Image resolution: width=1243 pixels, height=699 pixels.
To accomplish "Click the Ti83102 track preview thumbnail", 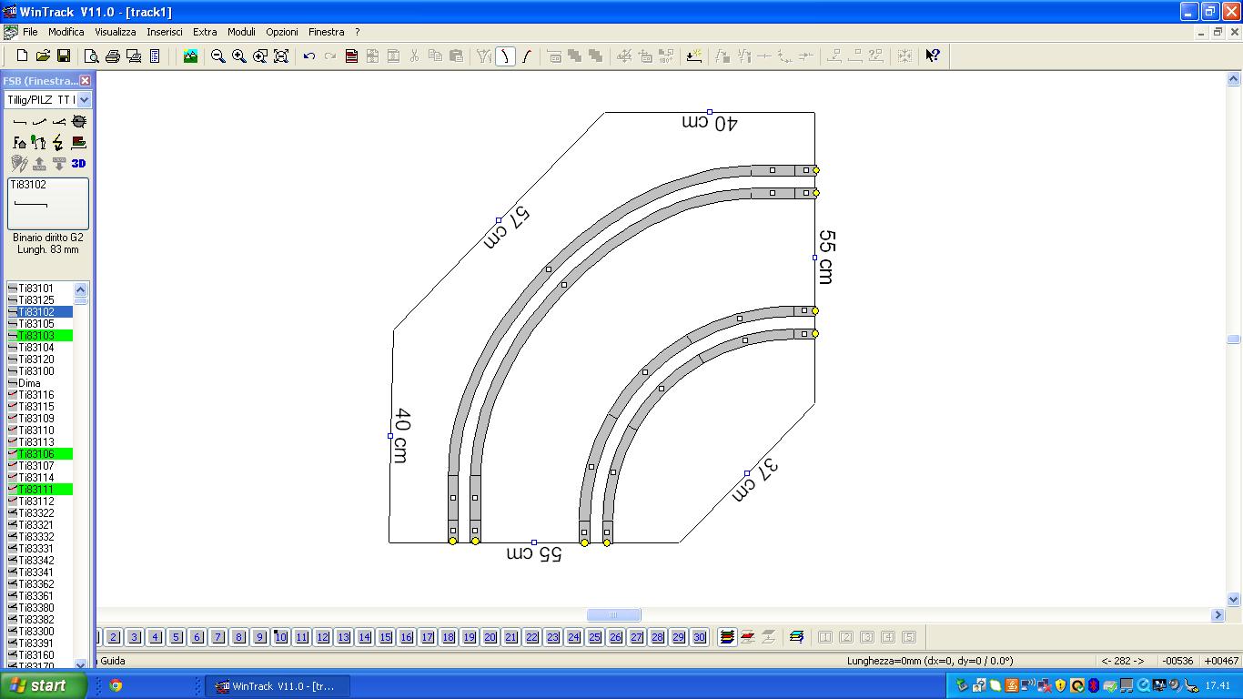I will click(48, 204).
